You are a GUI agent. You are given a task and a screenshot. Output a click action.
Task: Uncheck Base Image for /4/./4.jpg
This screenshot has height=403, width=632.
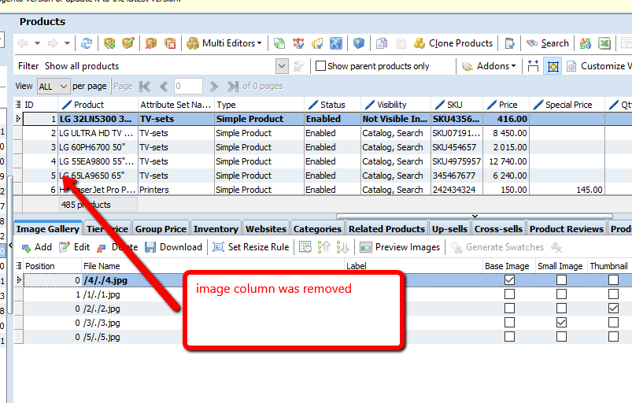[x=509, y=279]
